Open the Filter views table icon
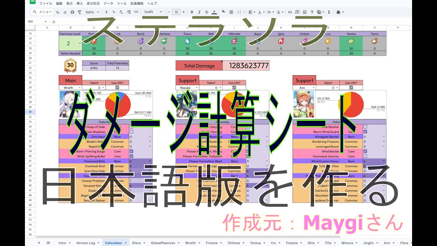 [320, 12]
